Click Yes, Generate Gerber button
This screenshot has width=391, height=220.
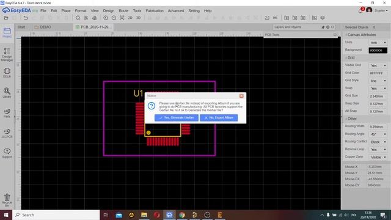coord(177,118)
